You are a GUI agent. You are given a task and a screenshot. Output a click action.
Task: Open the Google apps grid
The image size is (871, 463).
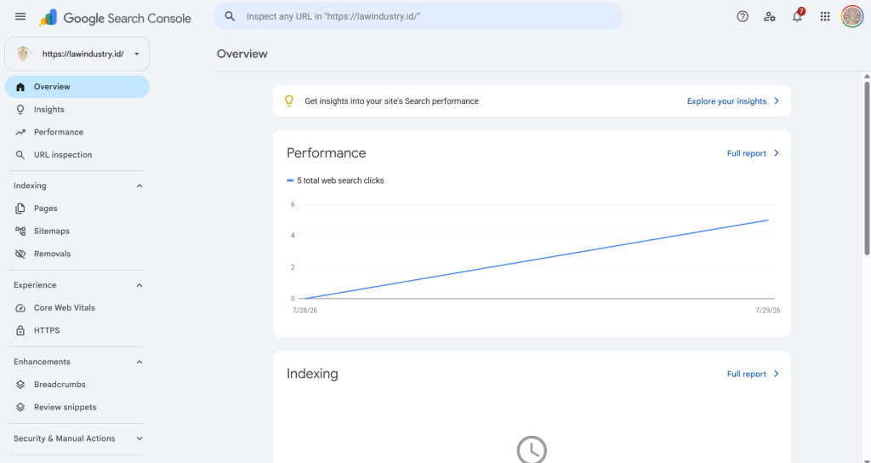825,17
